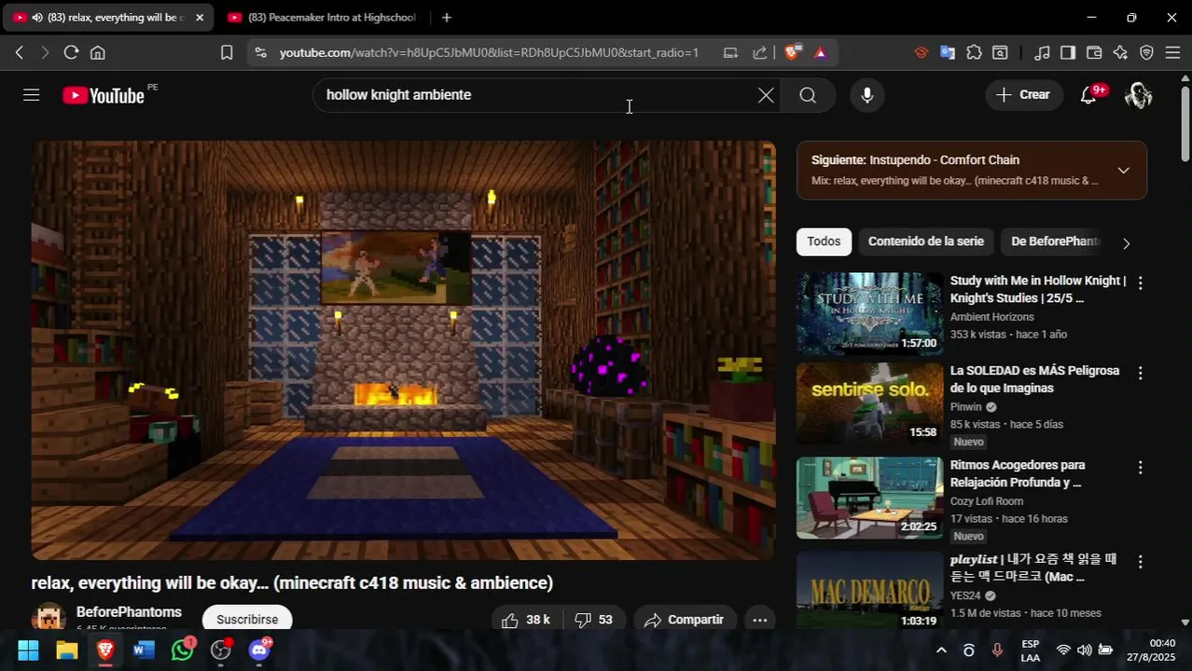The height and width of the screenshot is (671, 1192).
Task: Open La SOLEDAD es MÁS Peligrosa title
Action: coord(1034,379)
